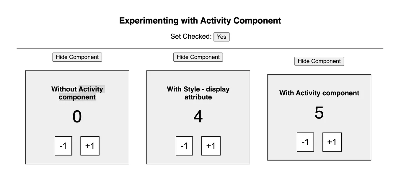
Task: Click the Experimenting with Activity Component title
Action: tap(200, 21)
